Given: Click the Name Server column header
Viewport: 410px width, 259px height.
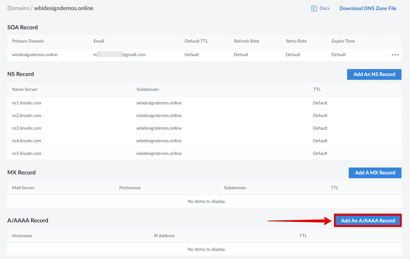Looking at the screenshot, I should 25,89.
